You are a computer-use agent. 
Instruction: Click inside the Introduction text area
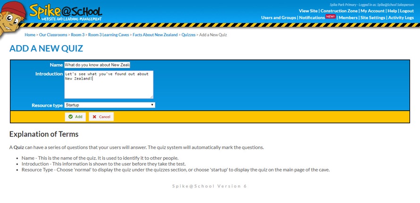(x=109, y=84)
